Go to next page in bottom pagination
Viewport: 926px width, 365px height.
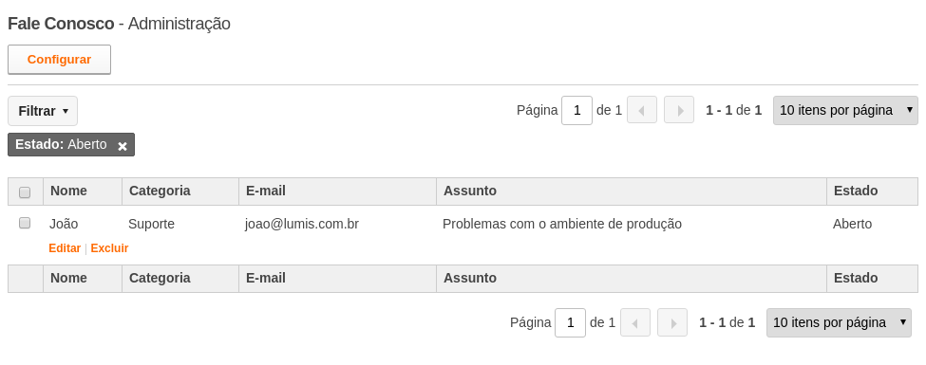(672, 322)
